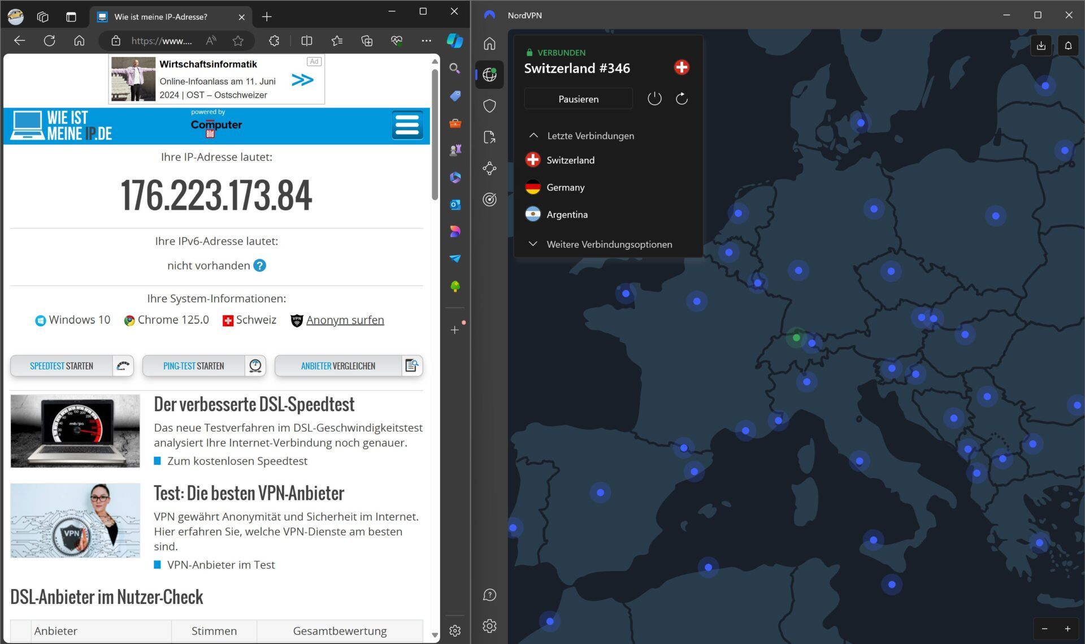Open Meshnet nodes icon

coord(489,168)
